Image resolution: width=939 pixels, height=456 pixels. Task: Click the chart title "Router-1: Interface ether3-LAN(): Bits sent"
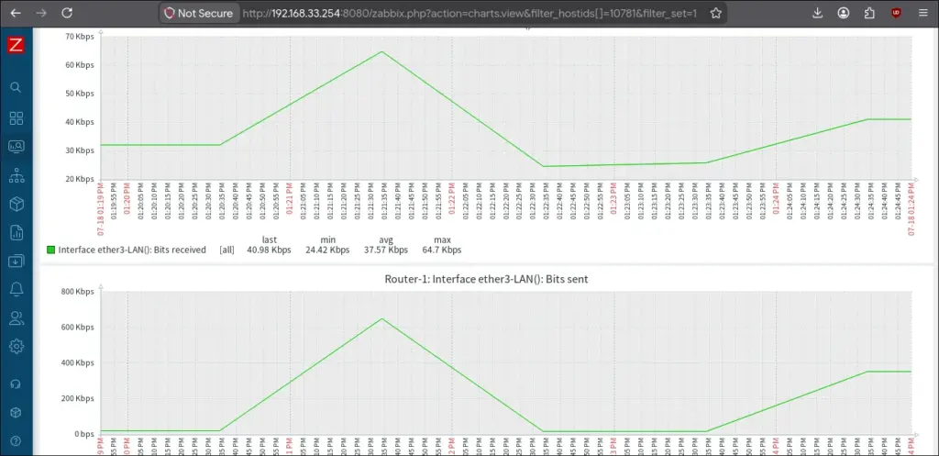486,279
